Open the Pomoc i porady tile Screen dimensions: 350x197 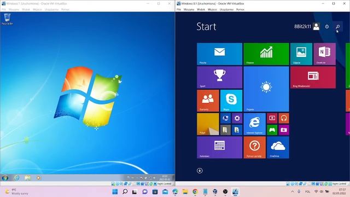click(254, 147)
